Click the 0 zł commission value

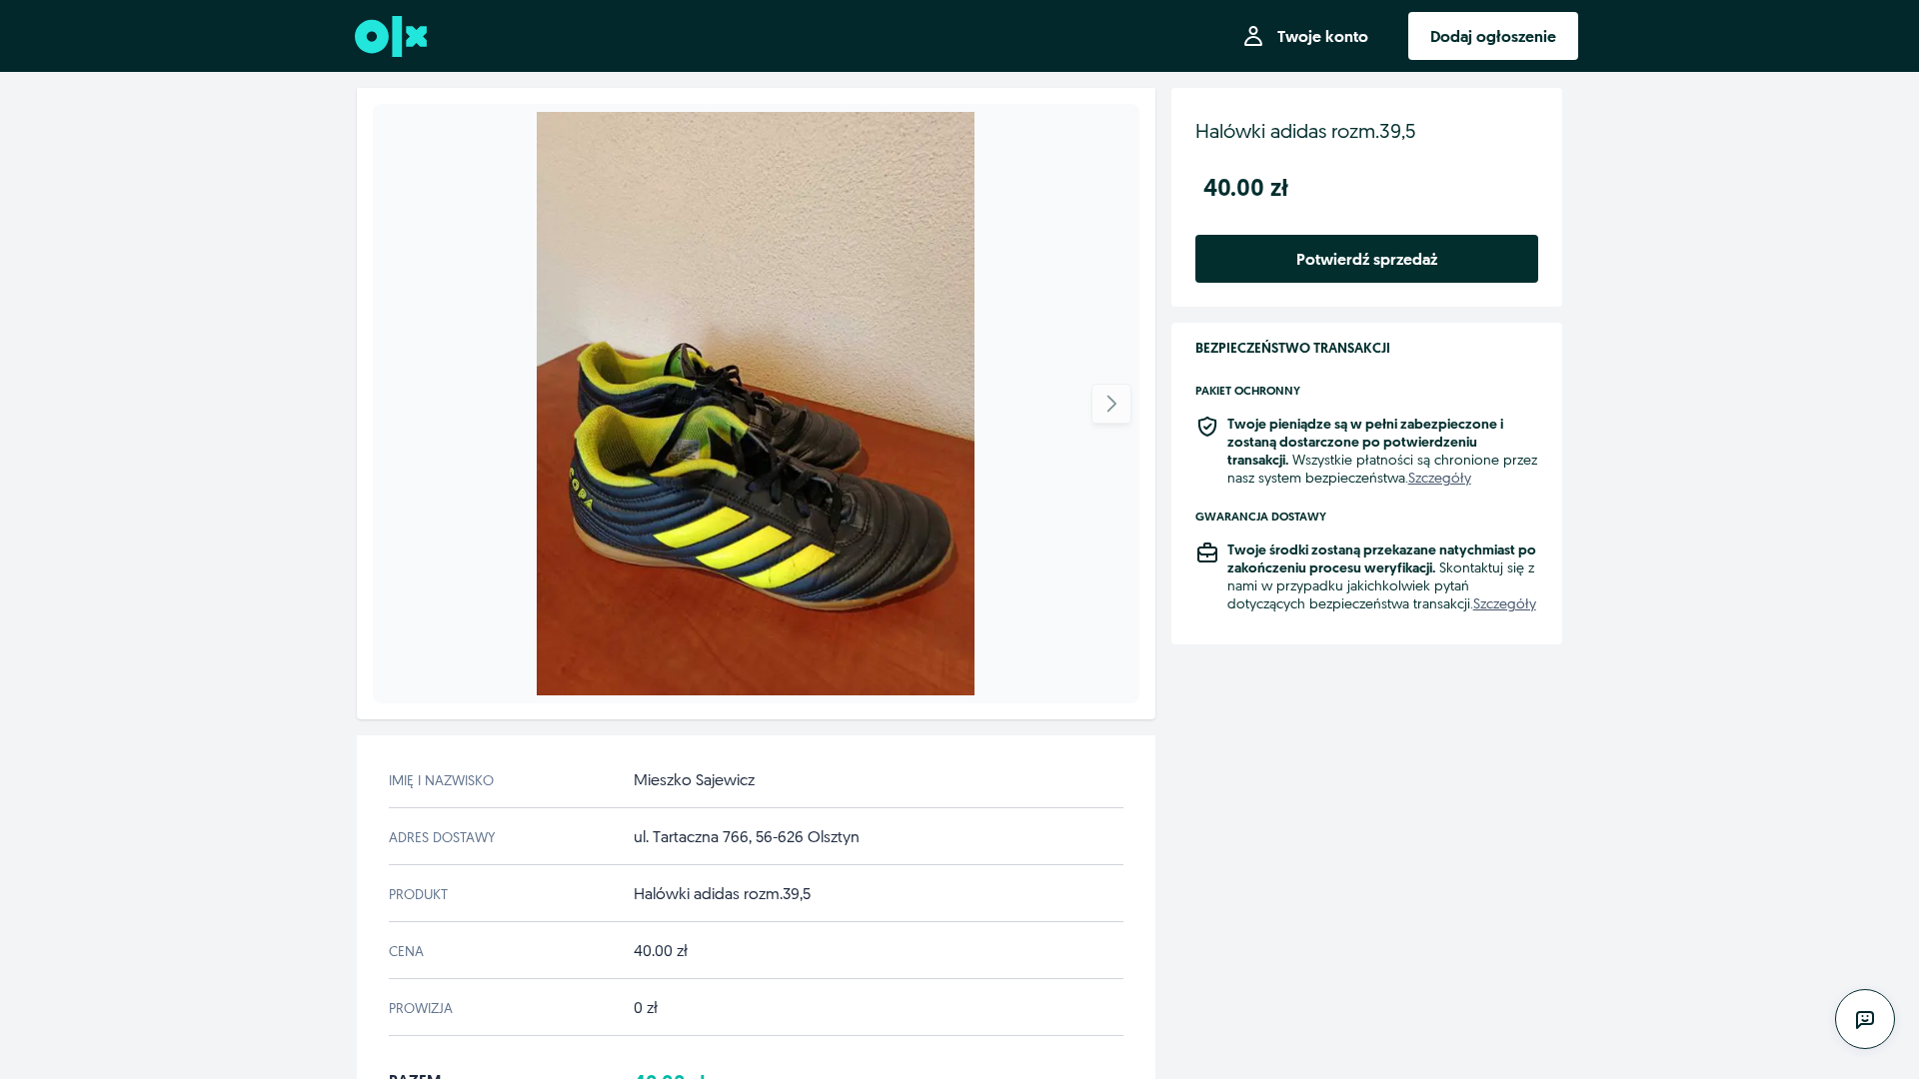[645, 1008]
